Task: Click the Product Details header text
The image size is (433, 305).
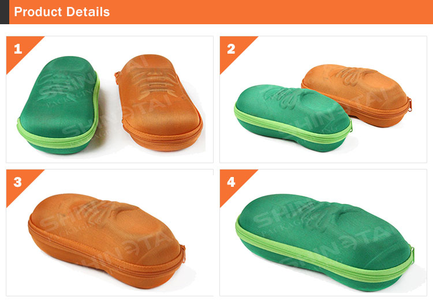Action: [62, 12]
